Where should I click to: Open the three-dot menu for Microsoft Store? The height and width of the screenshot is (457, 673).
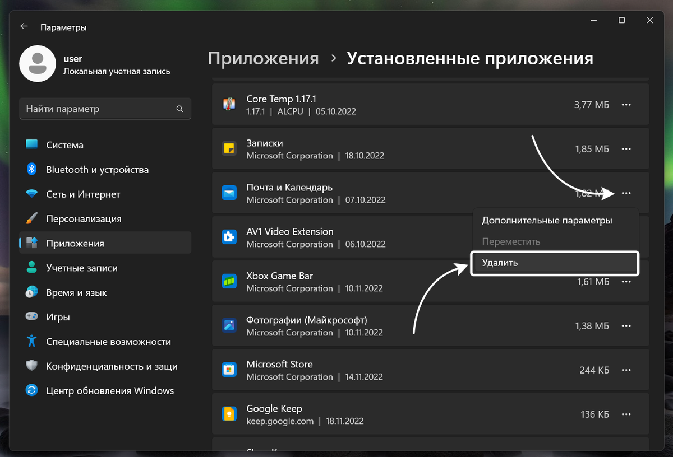pyautogui.click(x=626, y=370)
